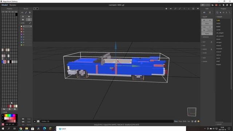Click the brush stroke icon in Brush panel
Image resolution: width=233 pixels, height=131 pixels.
click(x=26, y=12)
